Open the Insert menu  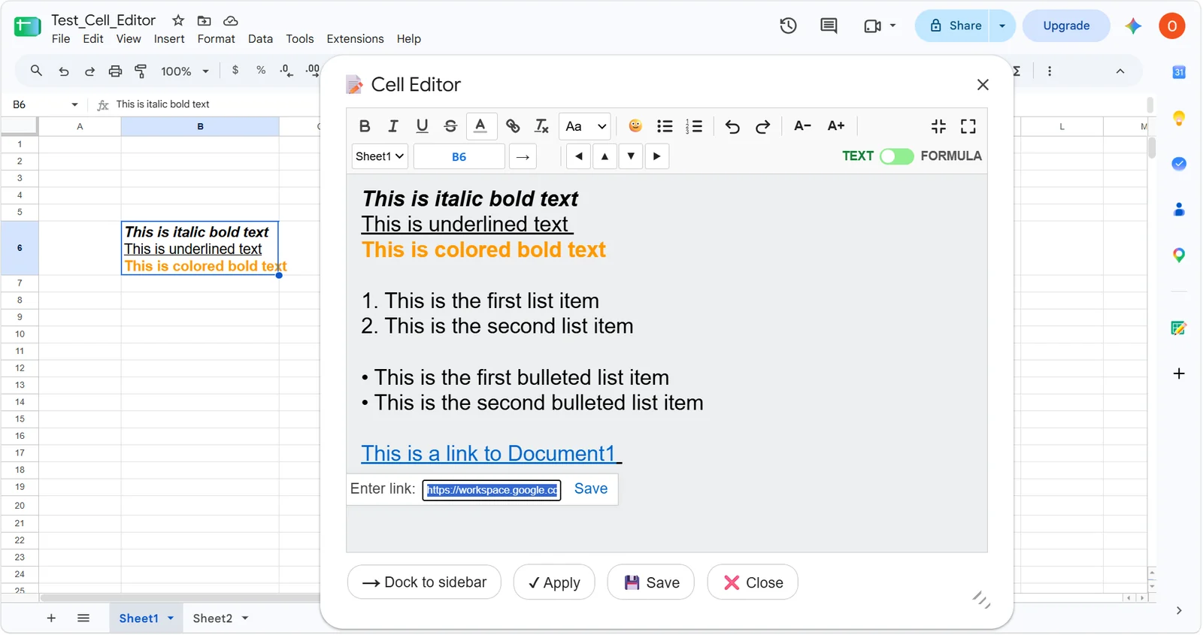click(x=169, y=39)
